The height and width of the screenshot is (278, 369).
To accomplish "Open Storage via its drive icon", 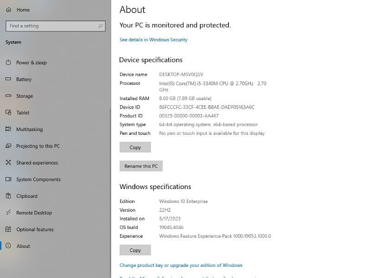I will coord(8,96).
